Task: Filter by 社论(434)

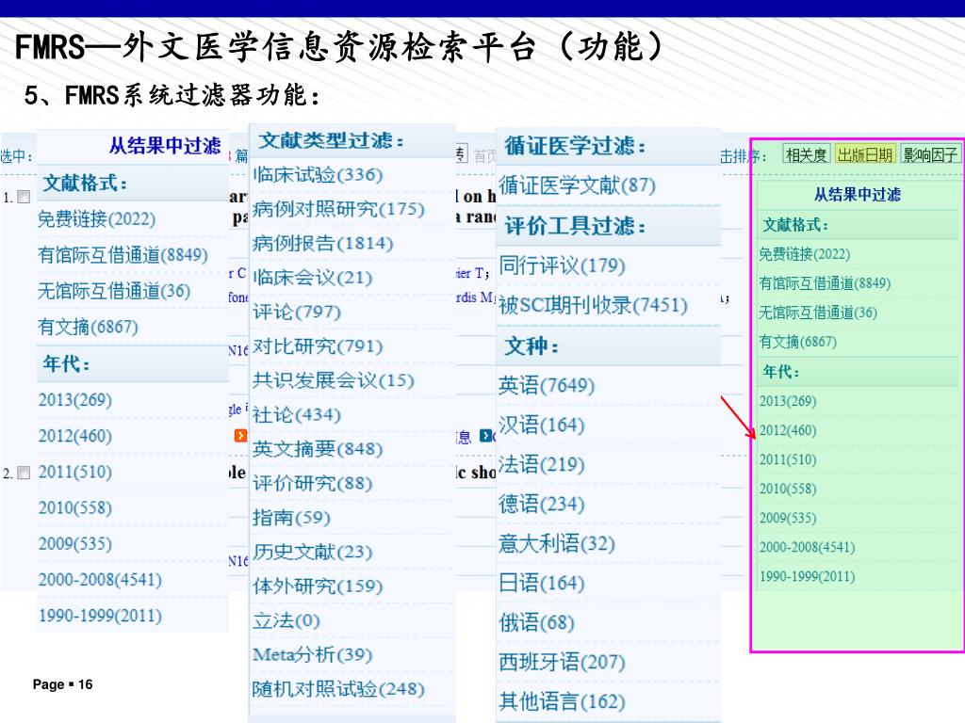Action: (x=297, y=415)
